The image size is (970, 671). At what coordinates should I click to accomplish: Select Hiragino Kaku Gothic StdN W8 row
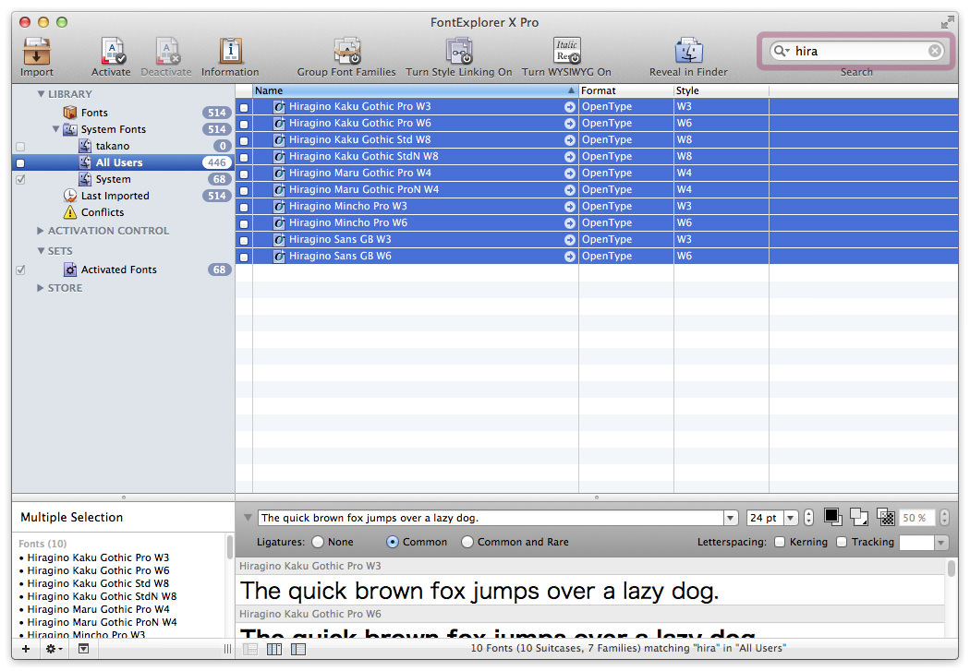[x=597, y=156]
